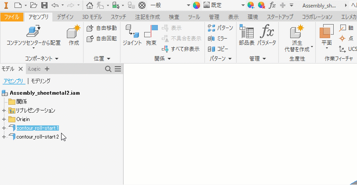Click the 点 work point tool
The width and height of the screenshot is (357, 185).
(346, 39)
